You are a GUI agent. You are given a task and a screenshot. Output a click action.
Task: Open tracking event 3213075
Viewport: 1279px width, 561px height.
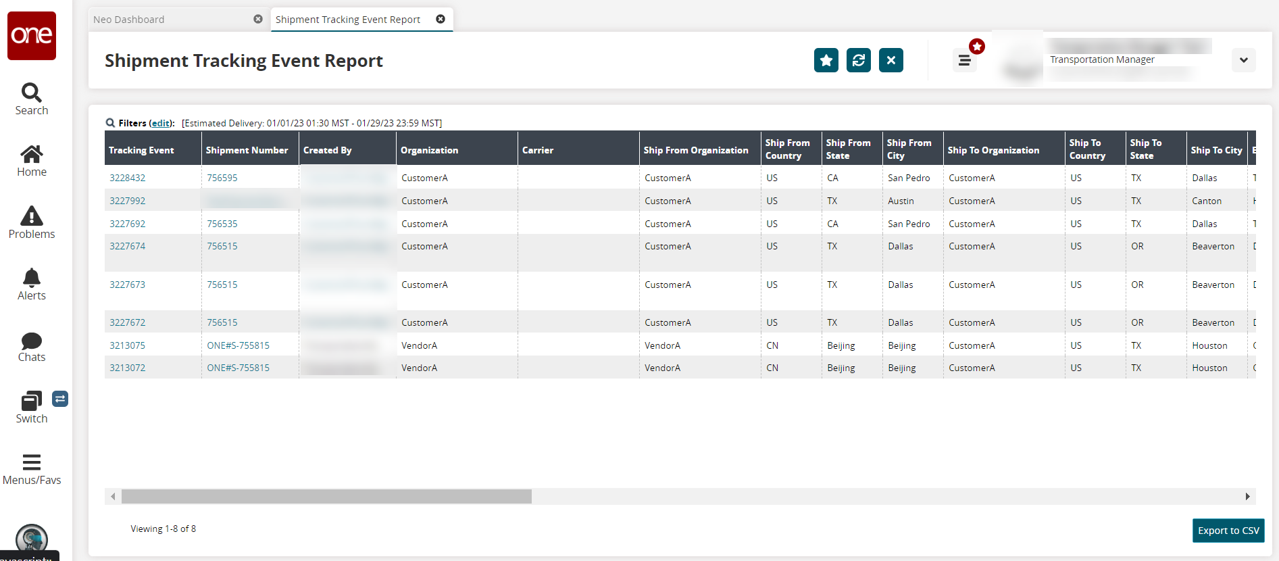pyautogui.click(x=128, y=345)
